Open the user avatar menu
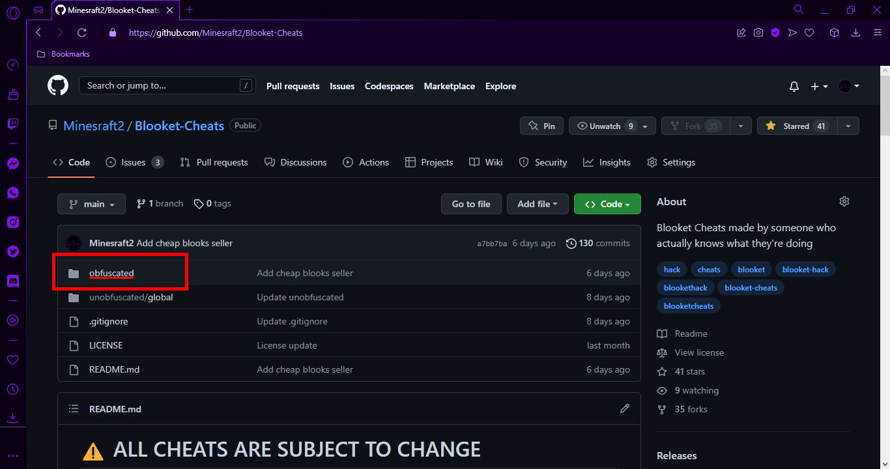This screenshot has width=890, height=469. 849,86
